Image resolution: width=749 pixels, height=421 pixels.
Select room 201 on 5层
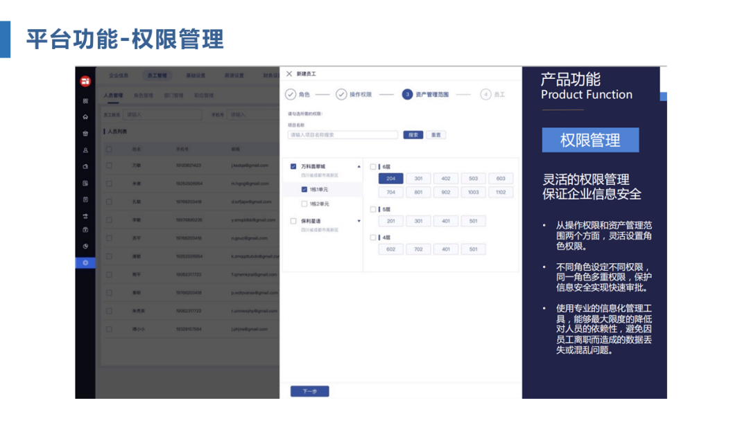pyautogui.click(x=390, y=221)
